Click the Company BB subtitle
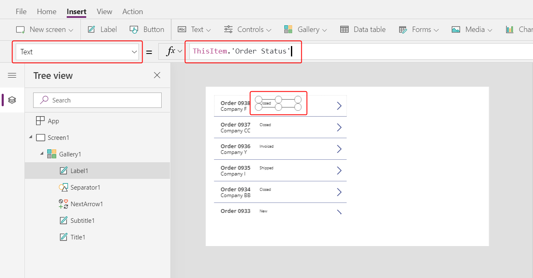This screenshot has width=533, height=278. pos(235,195)
